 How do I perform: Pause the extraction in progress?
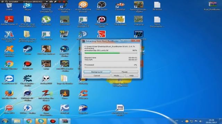(x=125, y=72)
